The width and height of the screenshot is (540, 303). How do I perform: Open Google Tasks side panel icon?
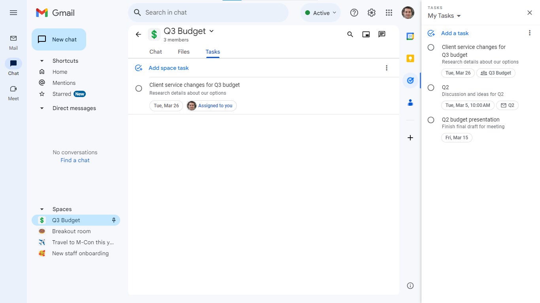tap(410, 80)
